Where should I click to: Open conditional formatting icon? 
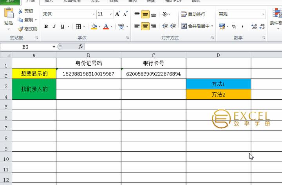tap(277, 13)
